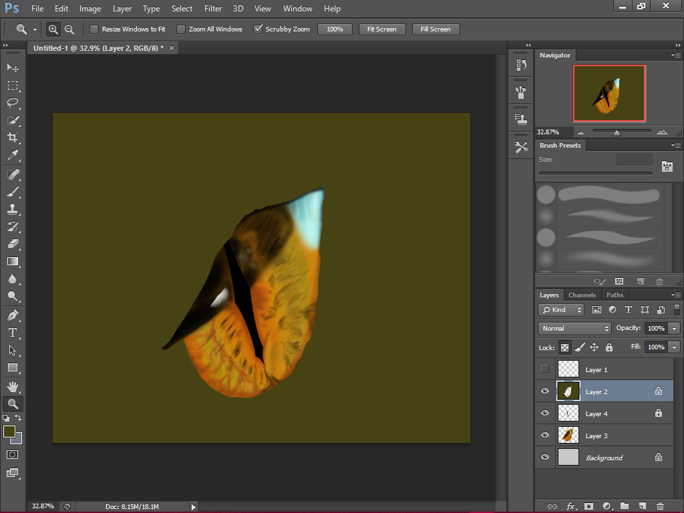This screenshot has height=513, width=684.
Task: Activate the Crop tool
Action: [13, 138]
